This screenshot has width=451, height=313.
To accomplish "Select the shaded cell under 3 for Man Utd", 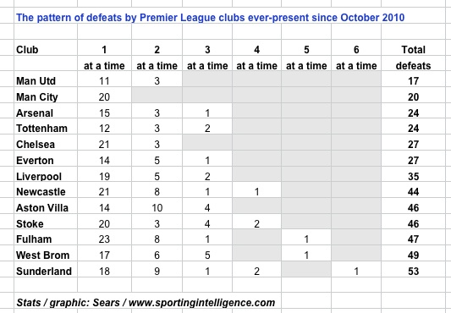I will tap(207, 80).
